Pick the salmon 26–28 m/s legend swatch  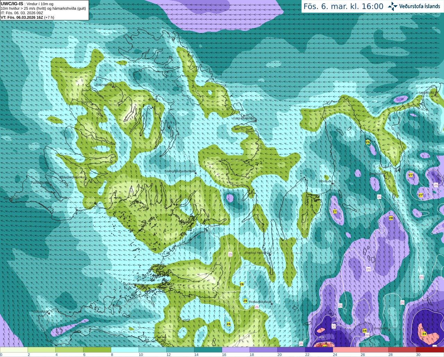click(375, 350)
